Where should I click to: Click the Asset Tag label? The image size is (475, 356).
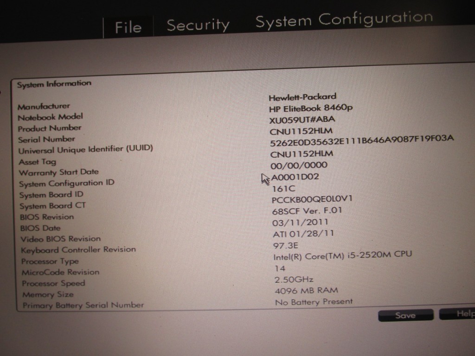click(37, 162)
